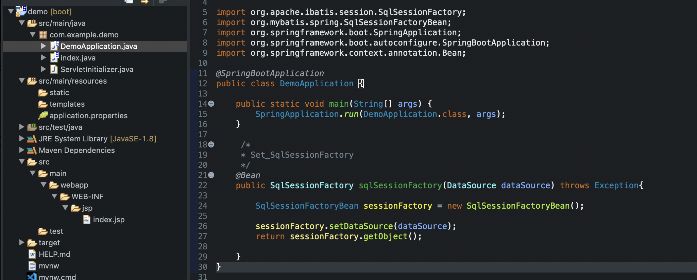Expand the src/test/java folder
This screenshot has width=697, height=280.
pyautogui.click(x=22, y=127)
